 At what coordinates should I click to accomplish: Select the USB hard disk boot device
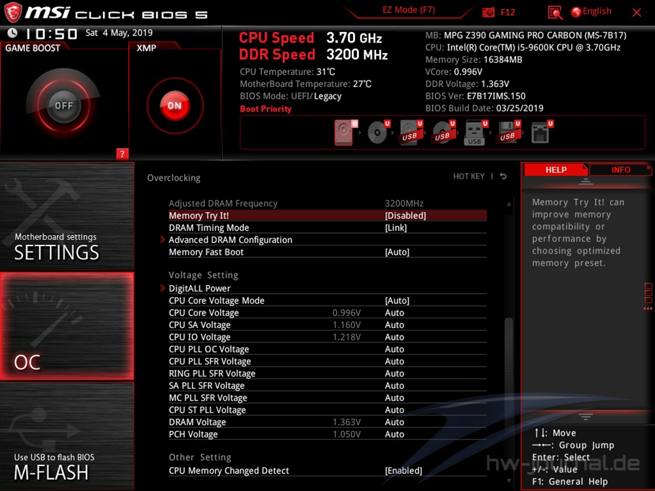[410, 133]
